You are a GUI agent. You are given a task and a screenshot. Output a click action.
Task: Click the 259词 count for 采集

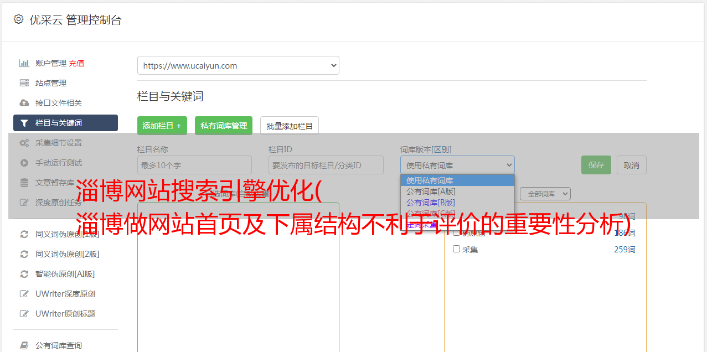coord(625,250)
